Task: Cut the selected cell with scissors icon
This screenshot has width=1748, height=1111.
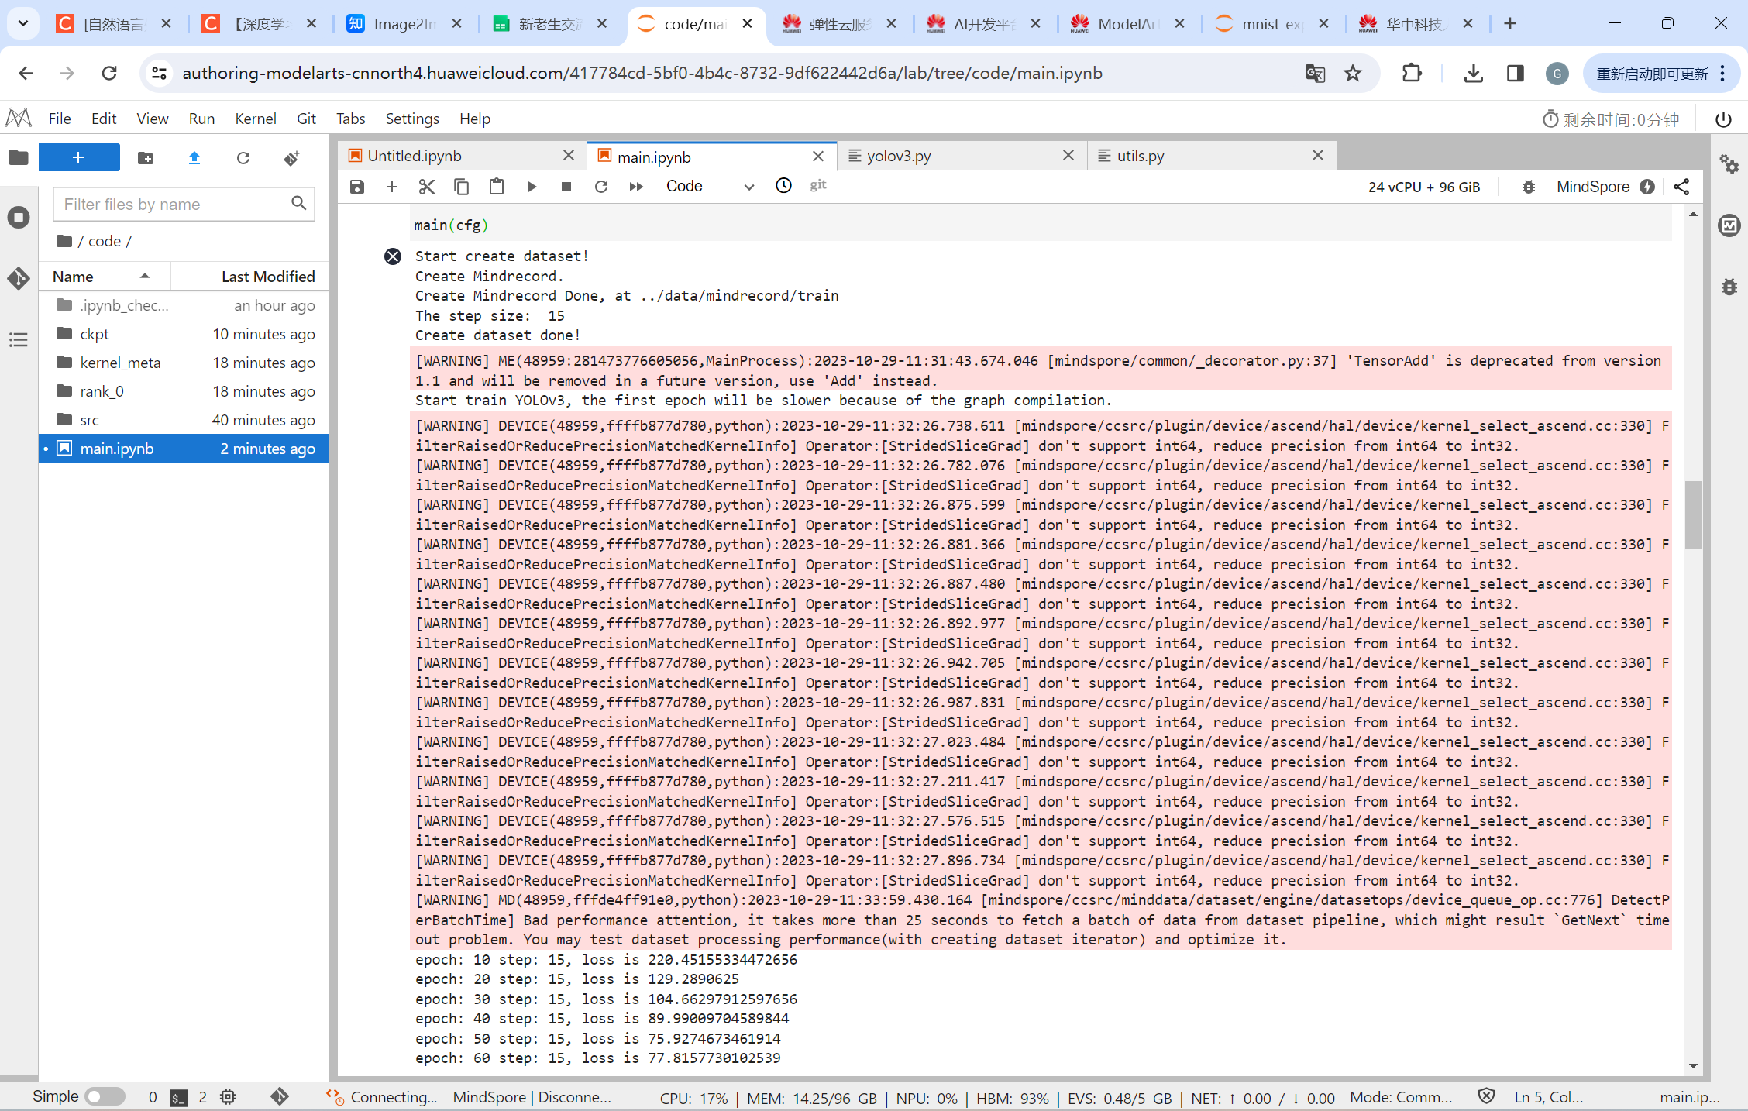Action: [x=426, y=187]
